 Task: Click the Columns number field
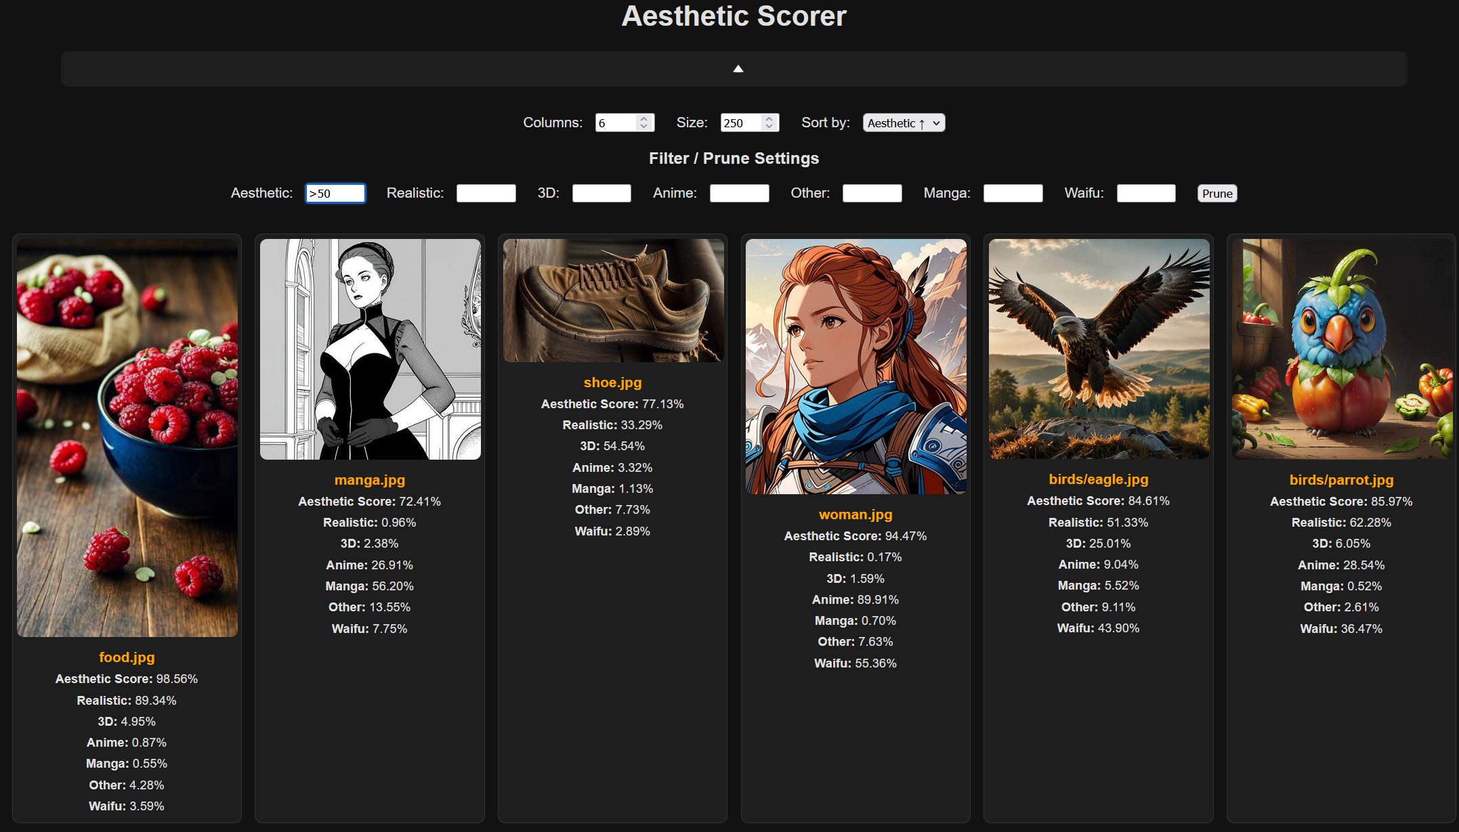tap(615, 123)
